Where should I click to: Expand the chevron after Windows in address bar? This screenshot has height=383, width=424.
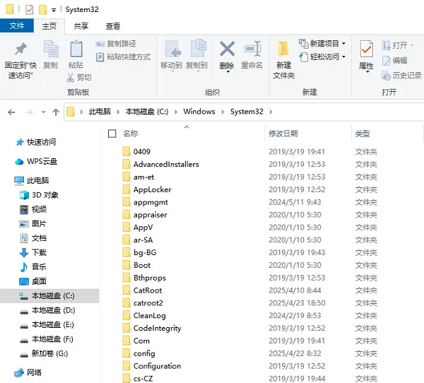(x=223, y=112)
